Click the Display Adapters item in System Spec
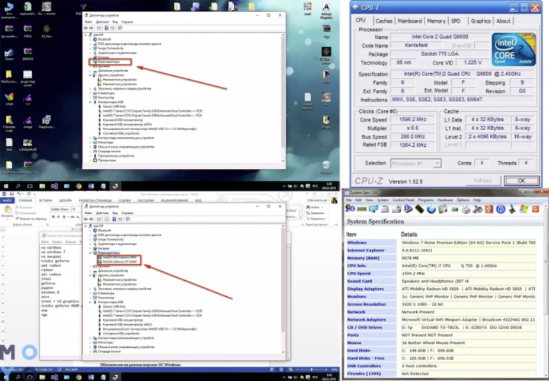 [x=365, y=288]
